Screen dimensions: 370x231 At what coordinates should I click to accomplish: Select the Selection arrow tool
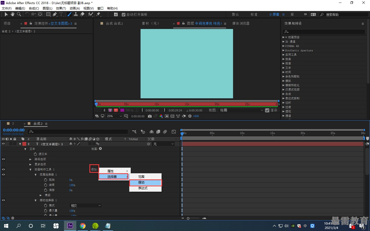[6, 14]
